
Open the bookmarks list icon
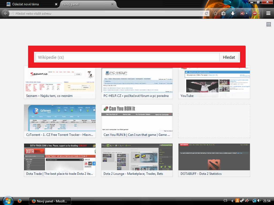pos(223,13)
